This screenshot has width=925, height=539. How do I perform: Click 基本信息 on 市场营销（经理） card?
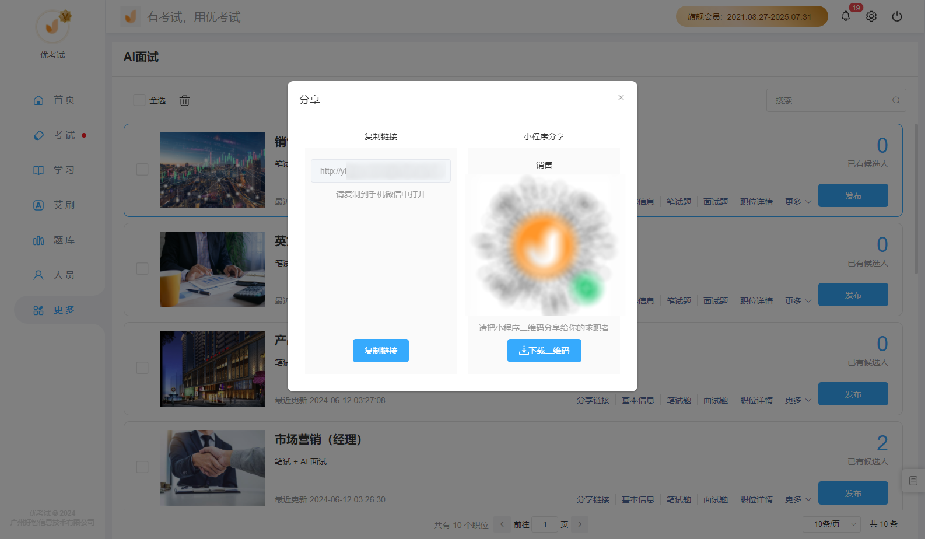(638, 499)
